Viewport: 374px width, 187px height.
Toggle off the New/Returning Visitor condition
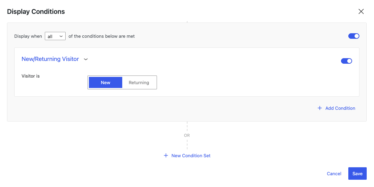[347, 61]
